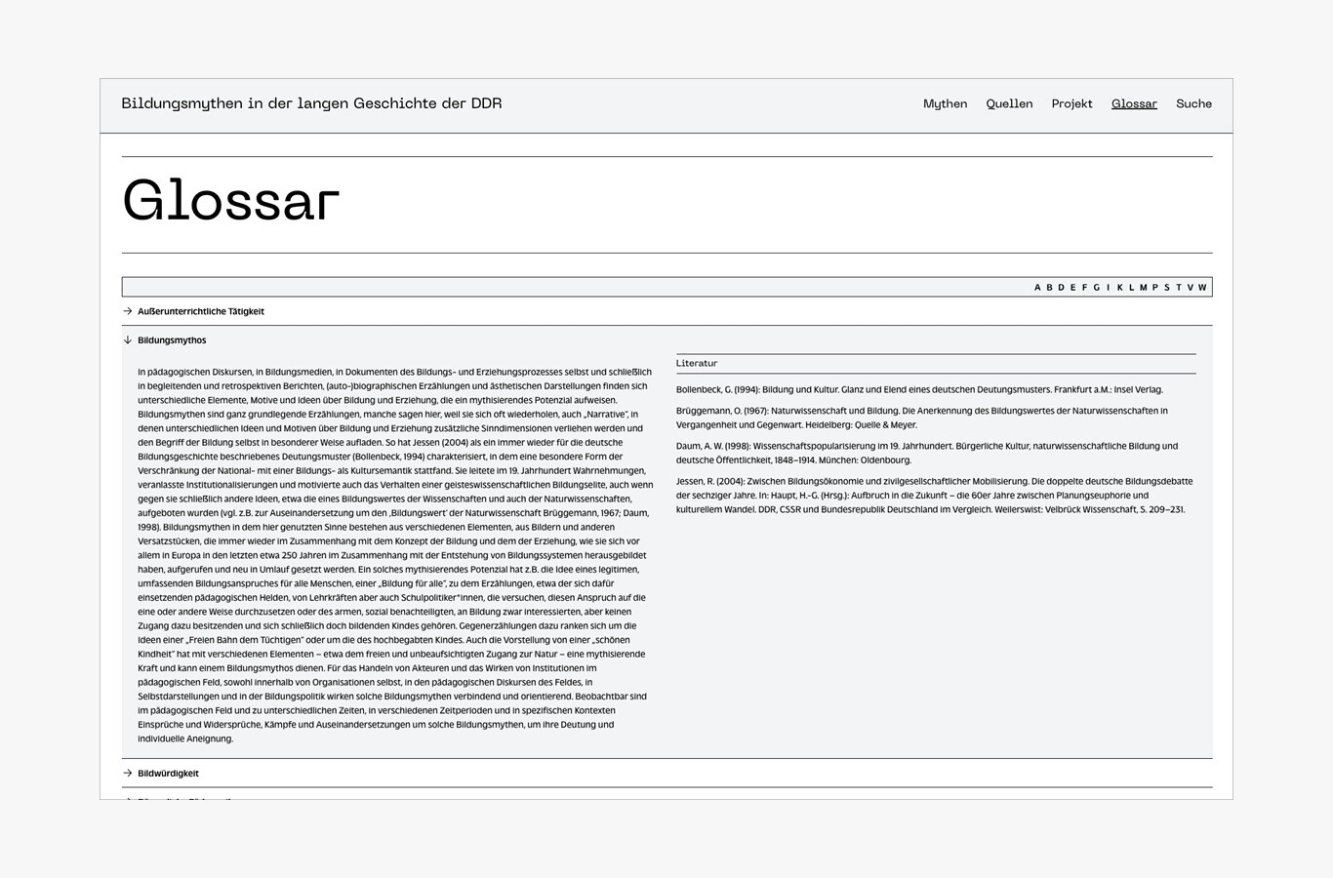The width and height of the screenshot is (1333, 878).
Task: Jump to letter B in the alphabet index
Action: (1049, 288)
